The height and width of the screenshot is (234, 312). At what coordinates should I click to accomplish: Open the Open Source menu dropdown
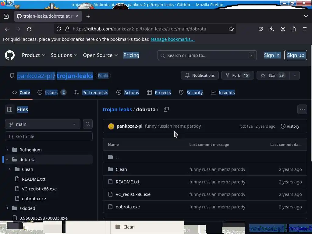pos(100,55)
